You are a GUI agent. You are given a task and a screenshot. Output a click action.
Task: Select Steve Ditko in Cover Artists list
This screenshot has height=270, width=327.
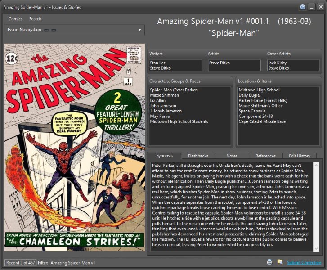[278, 68]
